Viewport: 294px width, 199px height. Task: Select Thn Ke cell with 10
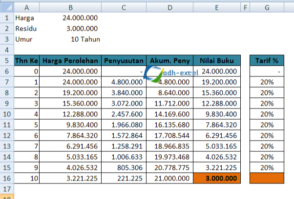[27, 178]
